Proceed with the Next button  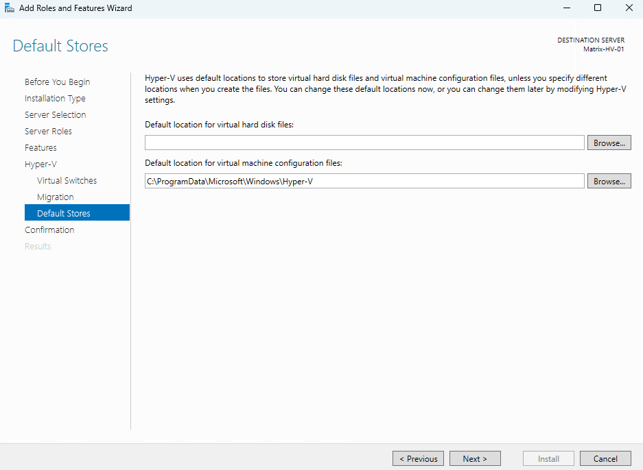pyautogui.click(x=475, y=458)
